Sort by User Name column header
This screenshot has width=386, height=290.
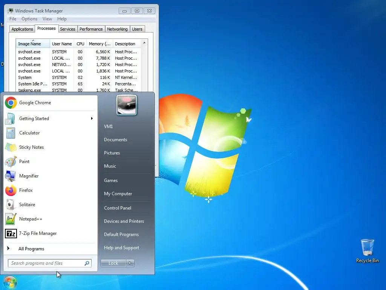tap(62, 44)
